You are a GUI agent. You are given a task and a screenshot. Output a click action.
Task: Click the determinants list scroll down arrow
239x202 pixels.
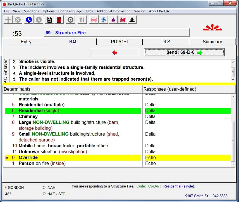233,164
